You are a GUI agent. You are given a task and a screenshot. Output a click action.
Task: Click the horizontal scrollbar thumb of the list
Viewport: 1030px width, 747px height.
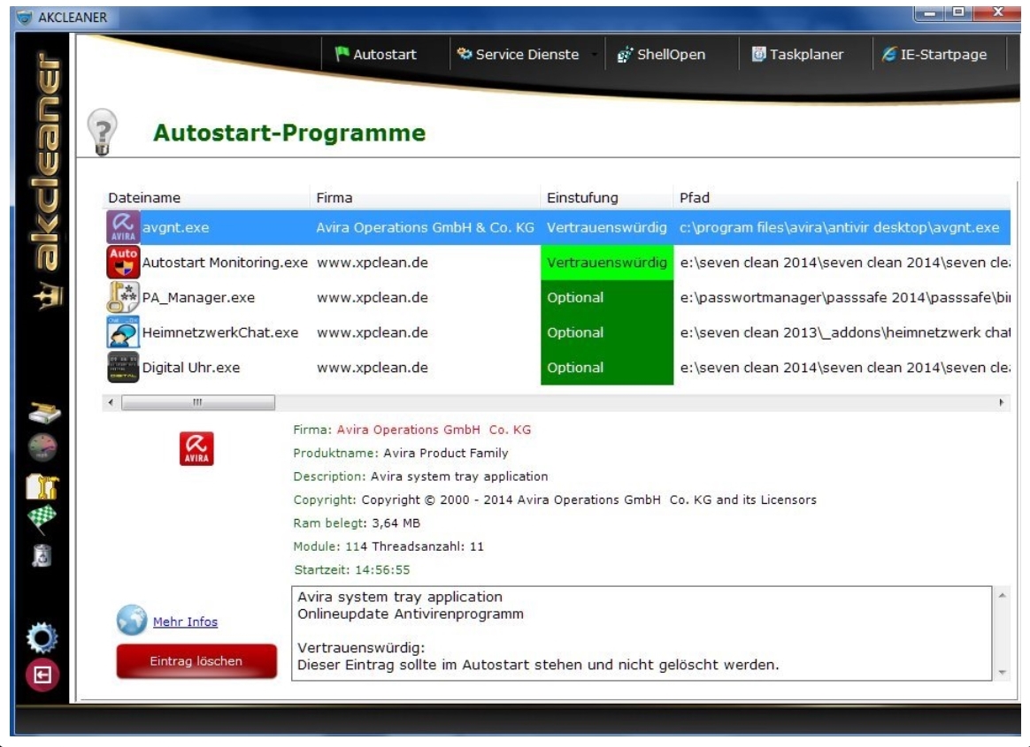pyautogui.click(x=198, y=402)
